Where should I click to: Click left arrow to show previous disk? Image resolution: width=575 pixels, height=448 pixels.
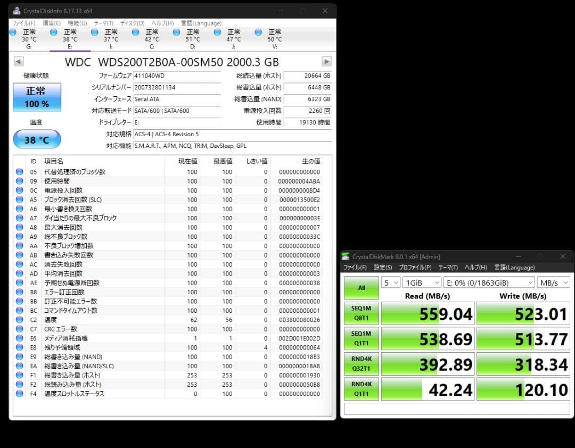point(18,61)
